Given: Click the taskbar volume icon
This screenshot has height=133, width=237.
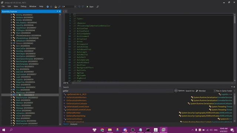Looking at the screenshot, I should (x=211, y=130).
